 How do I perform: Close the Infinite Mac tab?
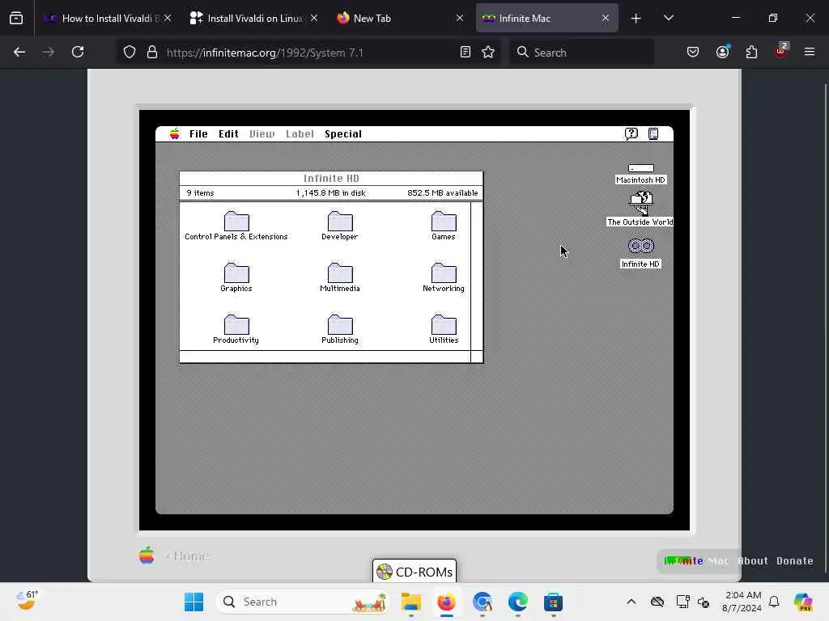[x=606, y=19]
